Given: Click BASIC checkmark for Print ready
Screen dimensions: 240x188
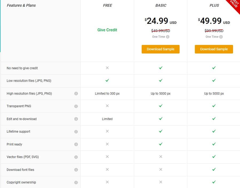Looking at the screenshot, I should coord(161,144).
